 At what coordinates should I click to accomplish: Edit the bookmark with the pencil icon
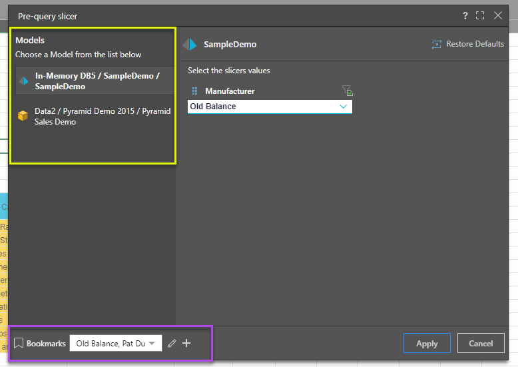tap(172, 344)
